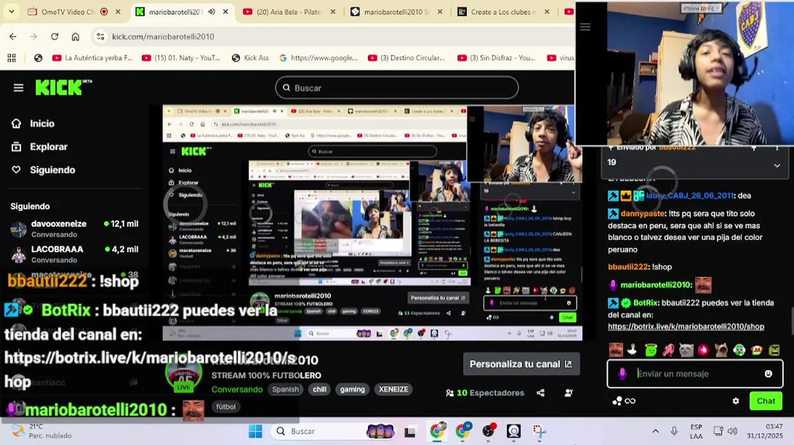The width and height of the screenshot is (794, 445).
Task: Click the channel points bubbles icon
Action: click(617, 400)
